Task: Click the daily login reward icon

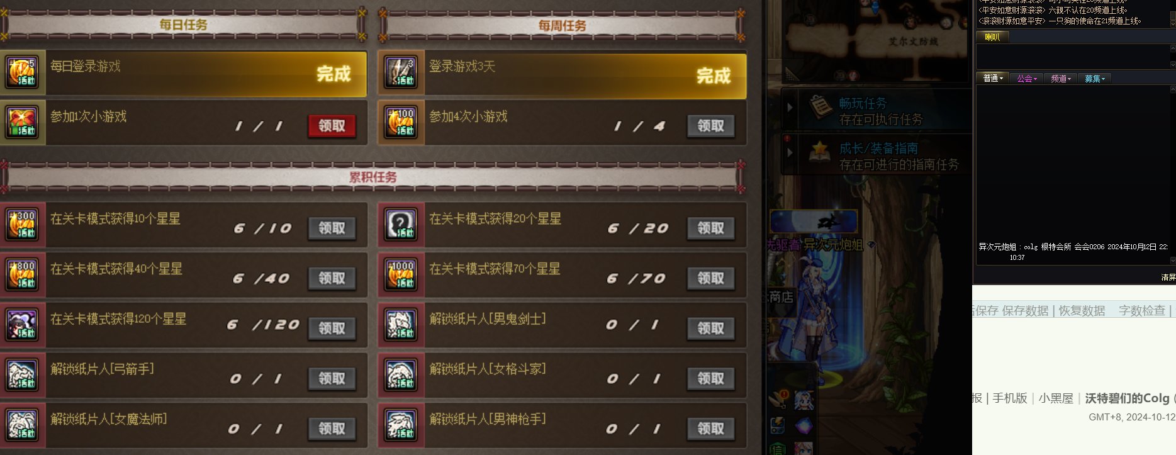Action: pos(22,73)
